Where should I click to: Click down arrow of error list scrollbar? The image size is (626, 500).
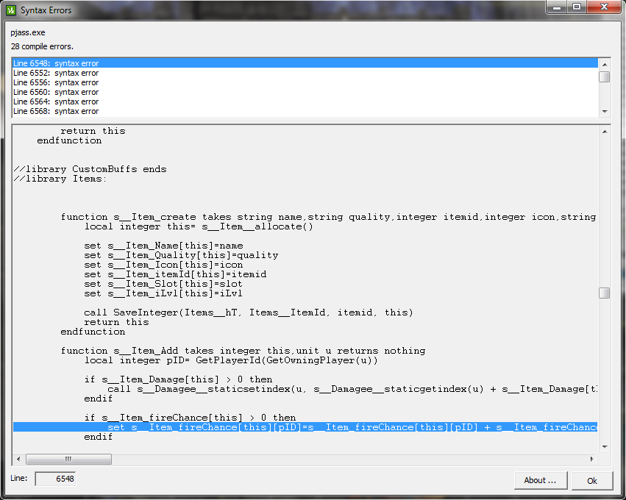coord(605,111)
